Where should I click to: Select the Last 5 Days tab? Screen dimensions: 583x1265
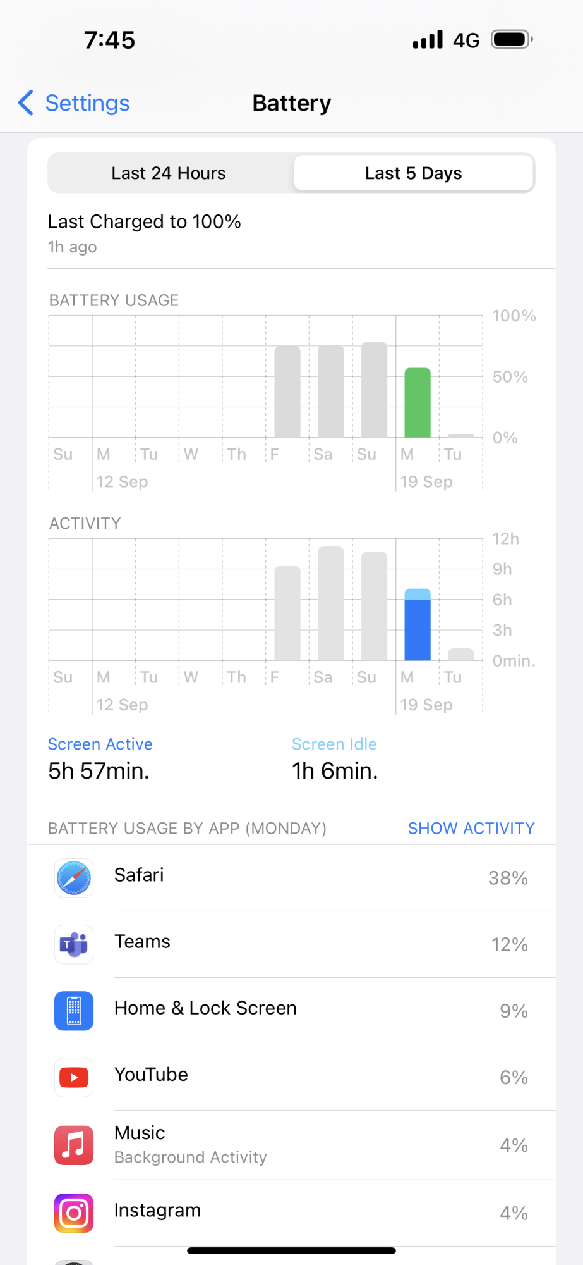coord(414,173)
